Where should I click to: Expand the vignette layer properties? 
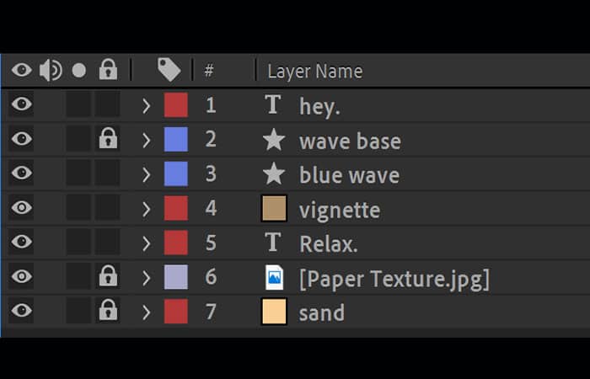click(147, 209)
